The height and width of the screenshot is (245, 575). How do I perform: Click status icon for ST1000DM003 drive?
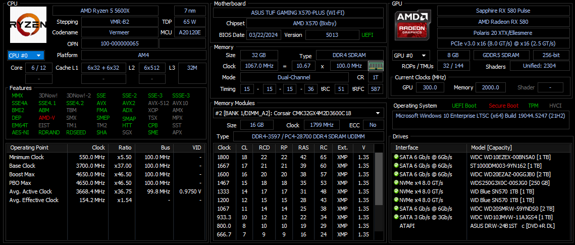coord(396,165)
